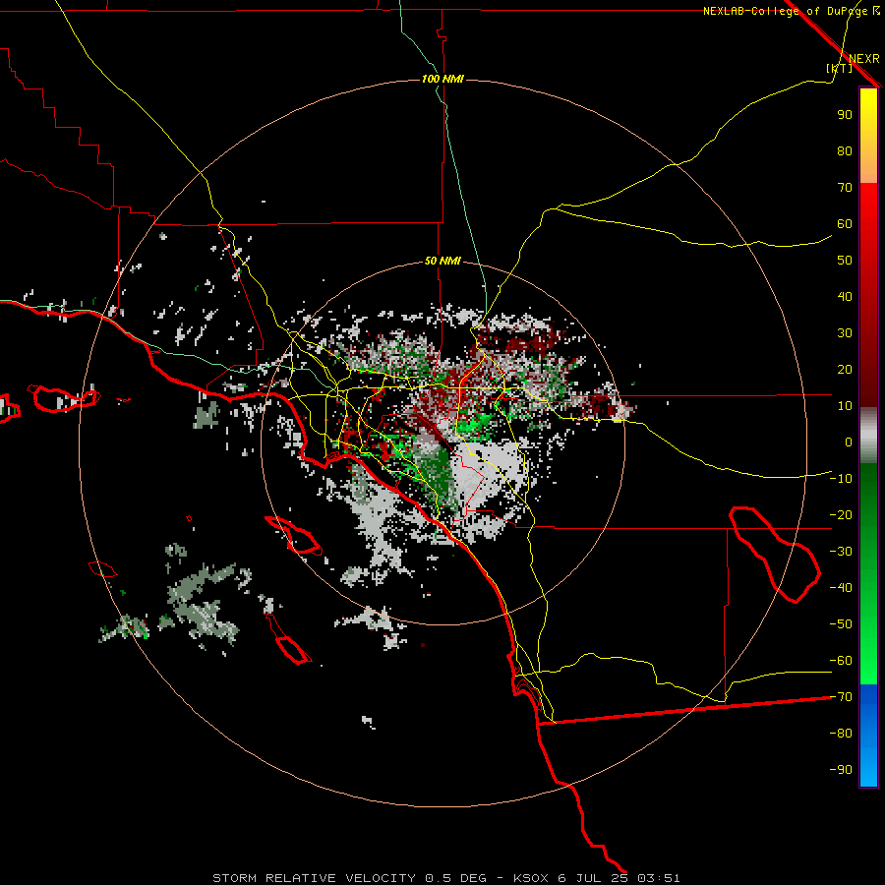Image resolution: width=885 pixels, height=885 pixels.
Task: Click the KSOX 6 JUL 25 03:51 timestamp
Action: point(597,878)
